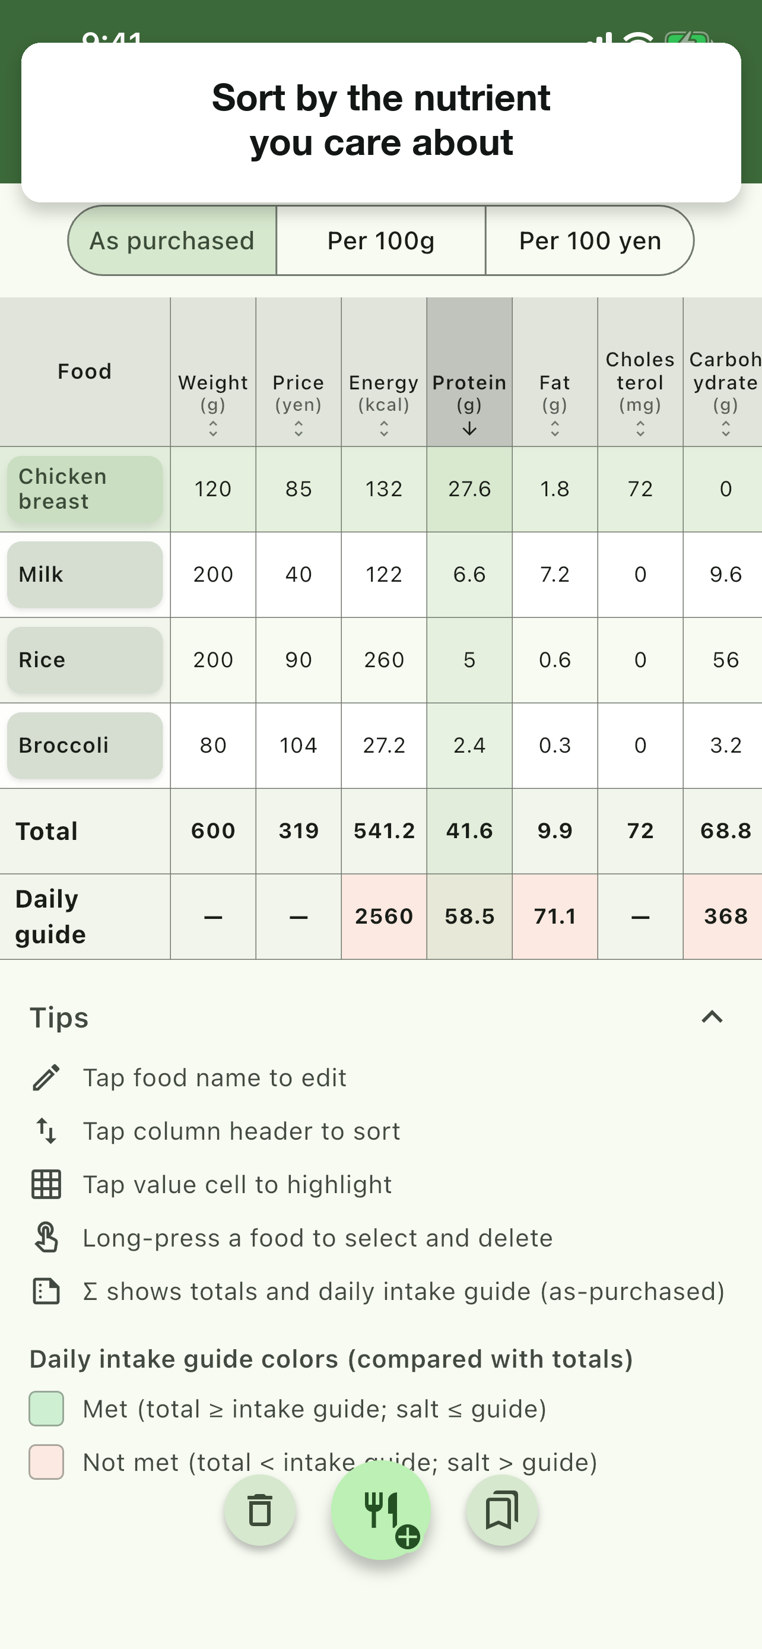This screenshot has width=762, height=1649.
Task: Tap the trash delete button
Action: point(260,1510)
